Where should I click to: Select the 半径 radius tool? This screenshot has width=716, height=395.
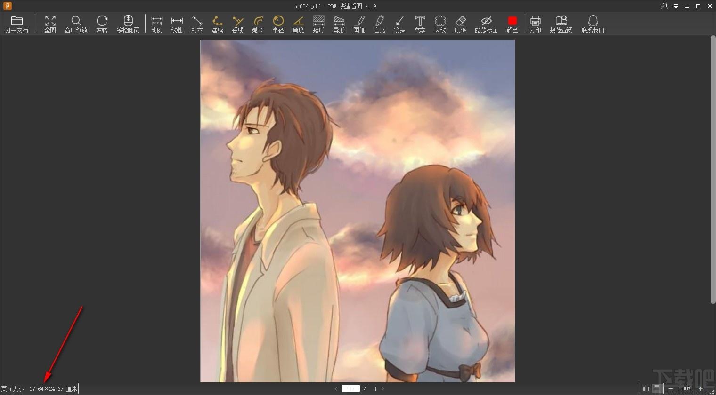pos(278,24)
